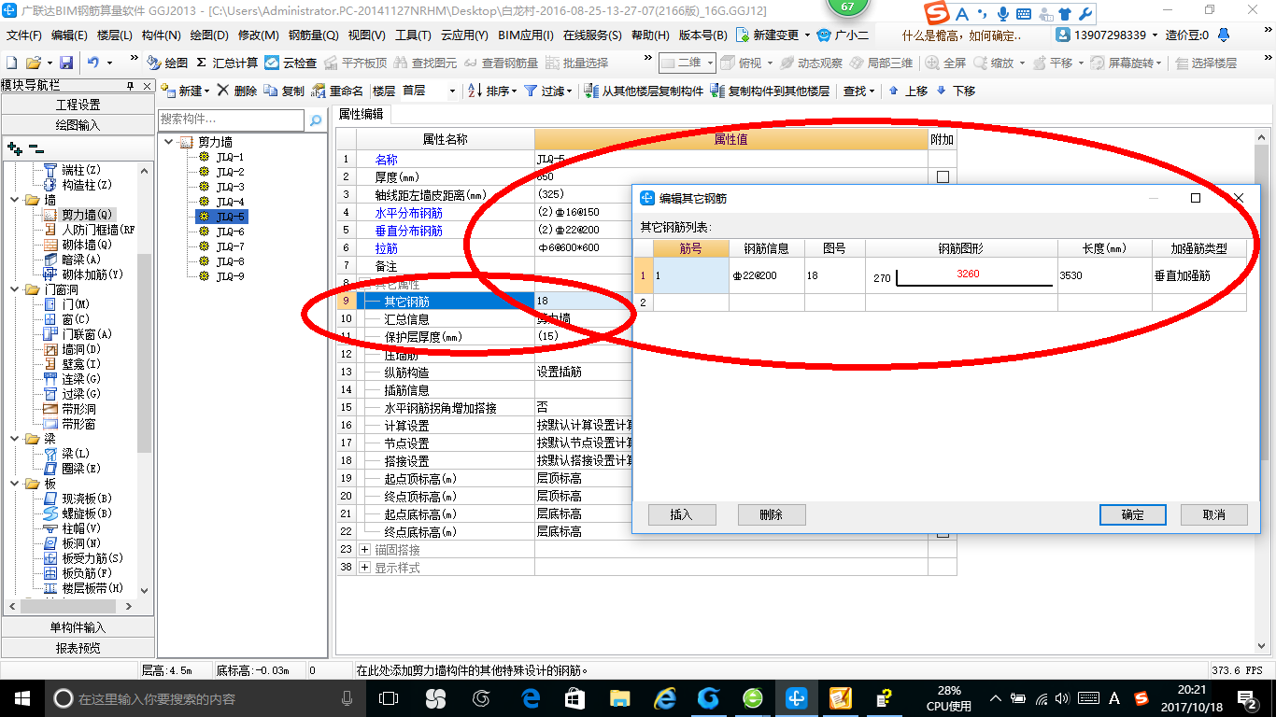Click the 搜索构件 search input field
Viewport: 1276px width, 717px height.
(x=231, y=119)
